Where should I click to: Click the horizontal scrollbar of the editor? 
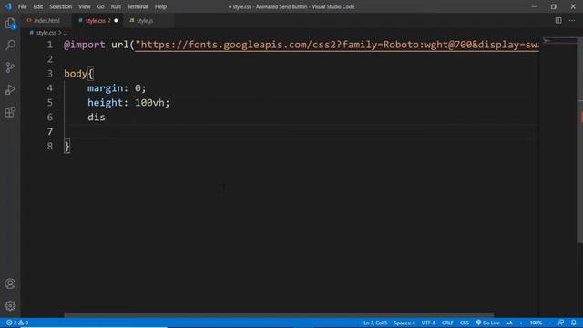click(x=279, y=314)
